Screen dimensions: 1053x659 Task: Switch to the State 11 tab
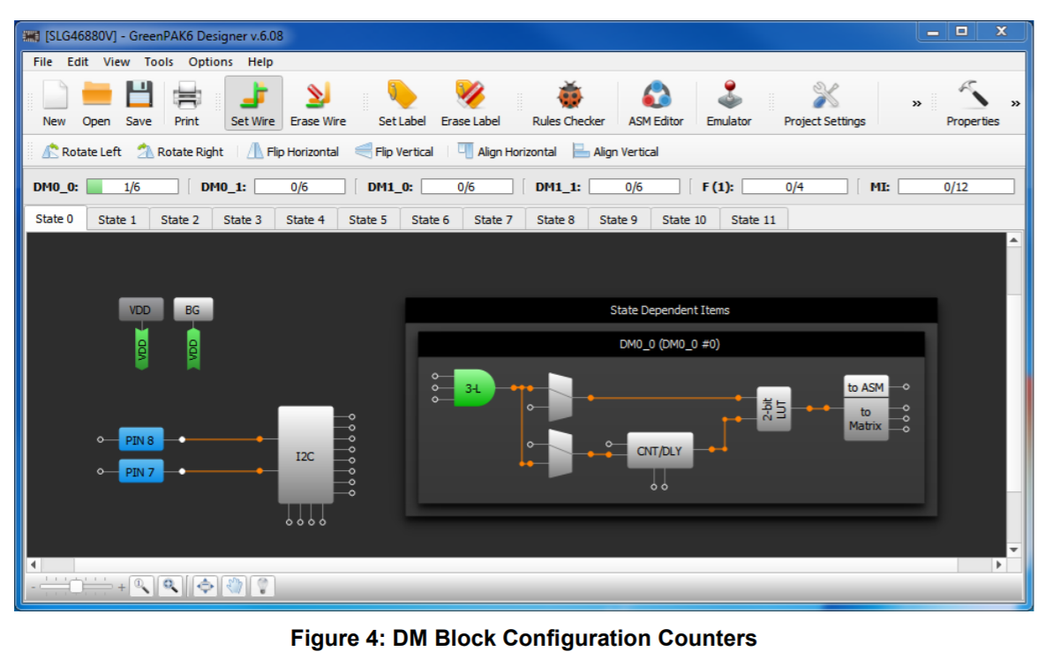pos(754,220)
